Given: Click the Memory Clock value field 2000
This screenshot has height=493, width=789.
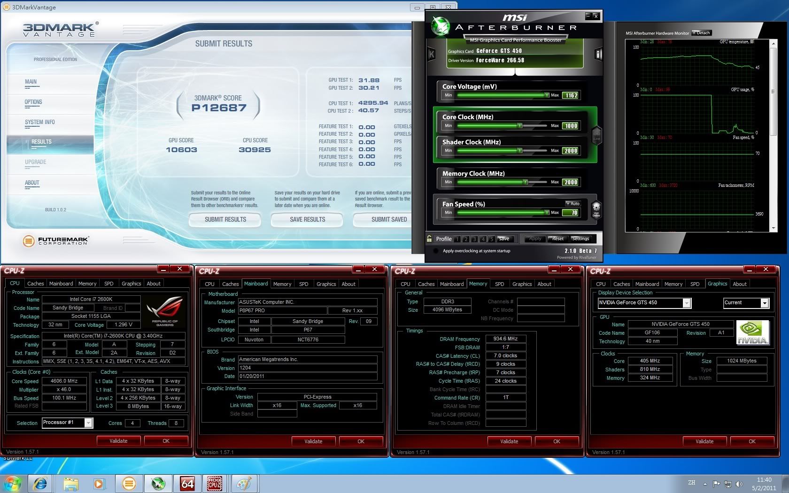Looking at the screenshot, I should (x=571, y=182).
